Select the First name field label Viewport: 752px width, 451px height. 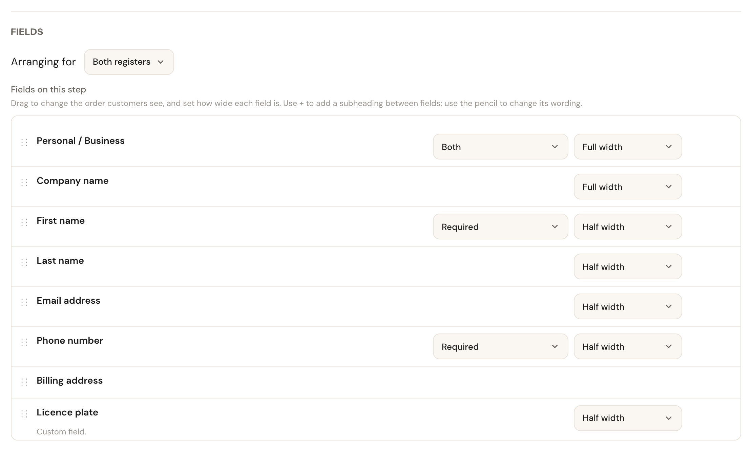coord(61,221)
